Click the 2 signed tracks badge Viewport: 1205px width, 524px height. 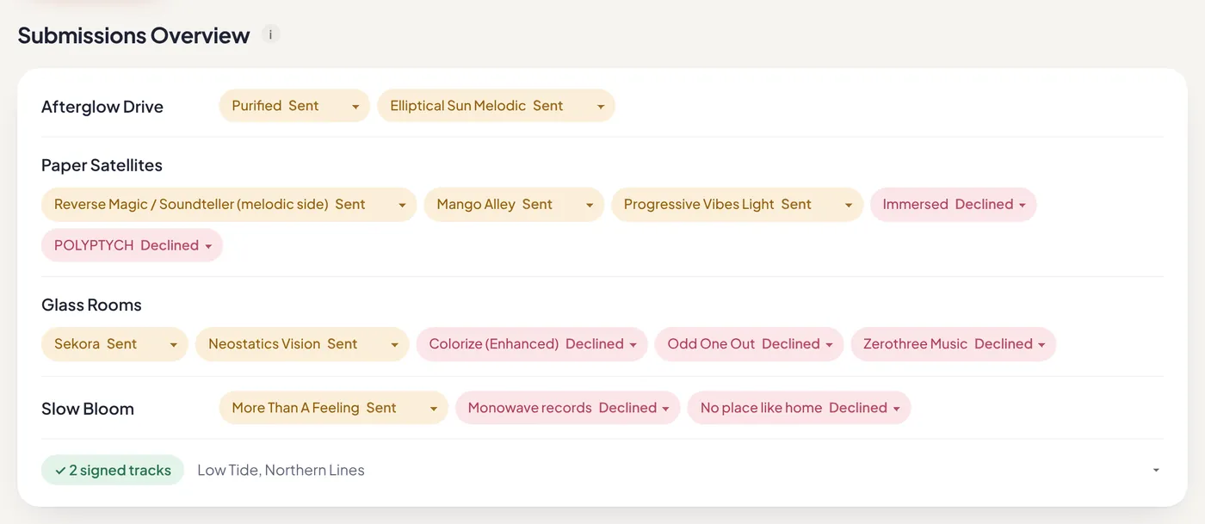(113, 470)
